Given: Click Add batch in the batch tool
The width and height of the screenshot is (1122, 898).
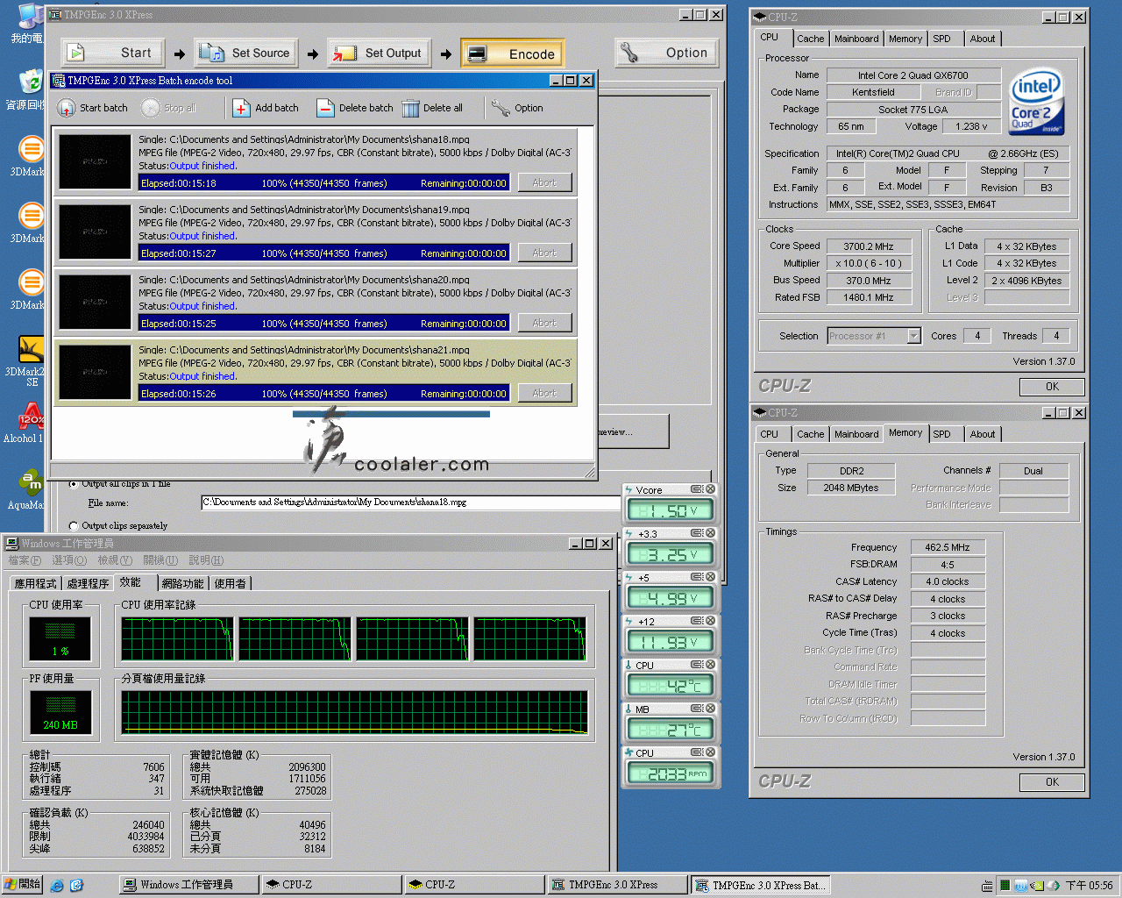Looking at the screenshot, I should point(266,108).
